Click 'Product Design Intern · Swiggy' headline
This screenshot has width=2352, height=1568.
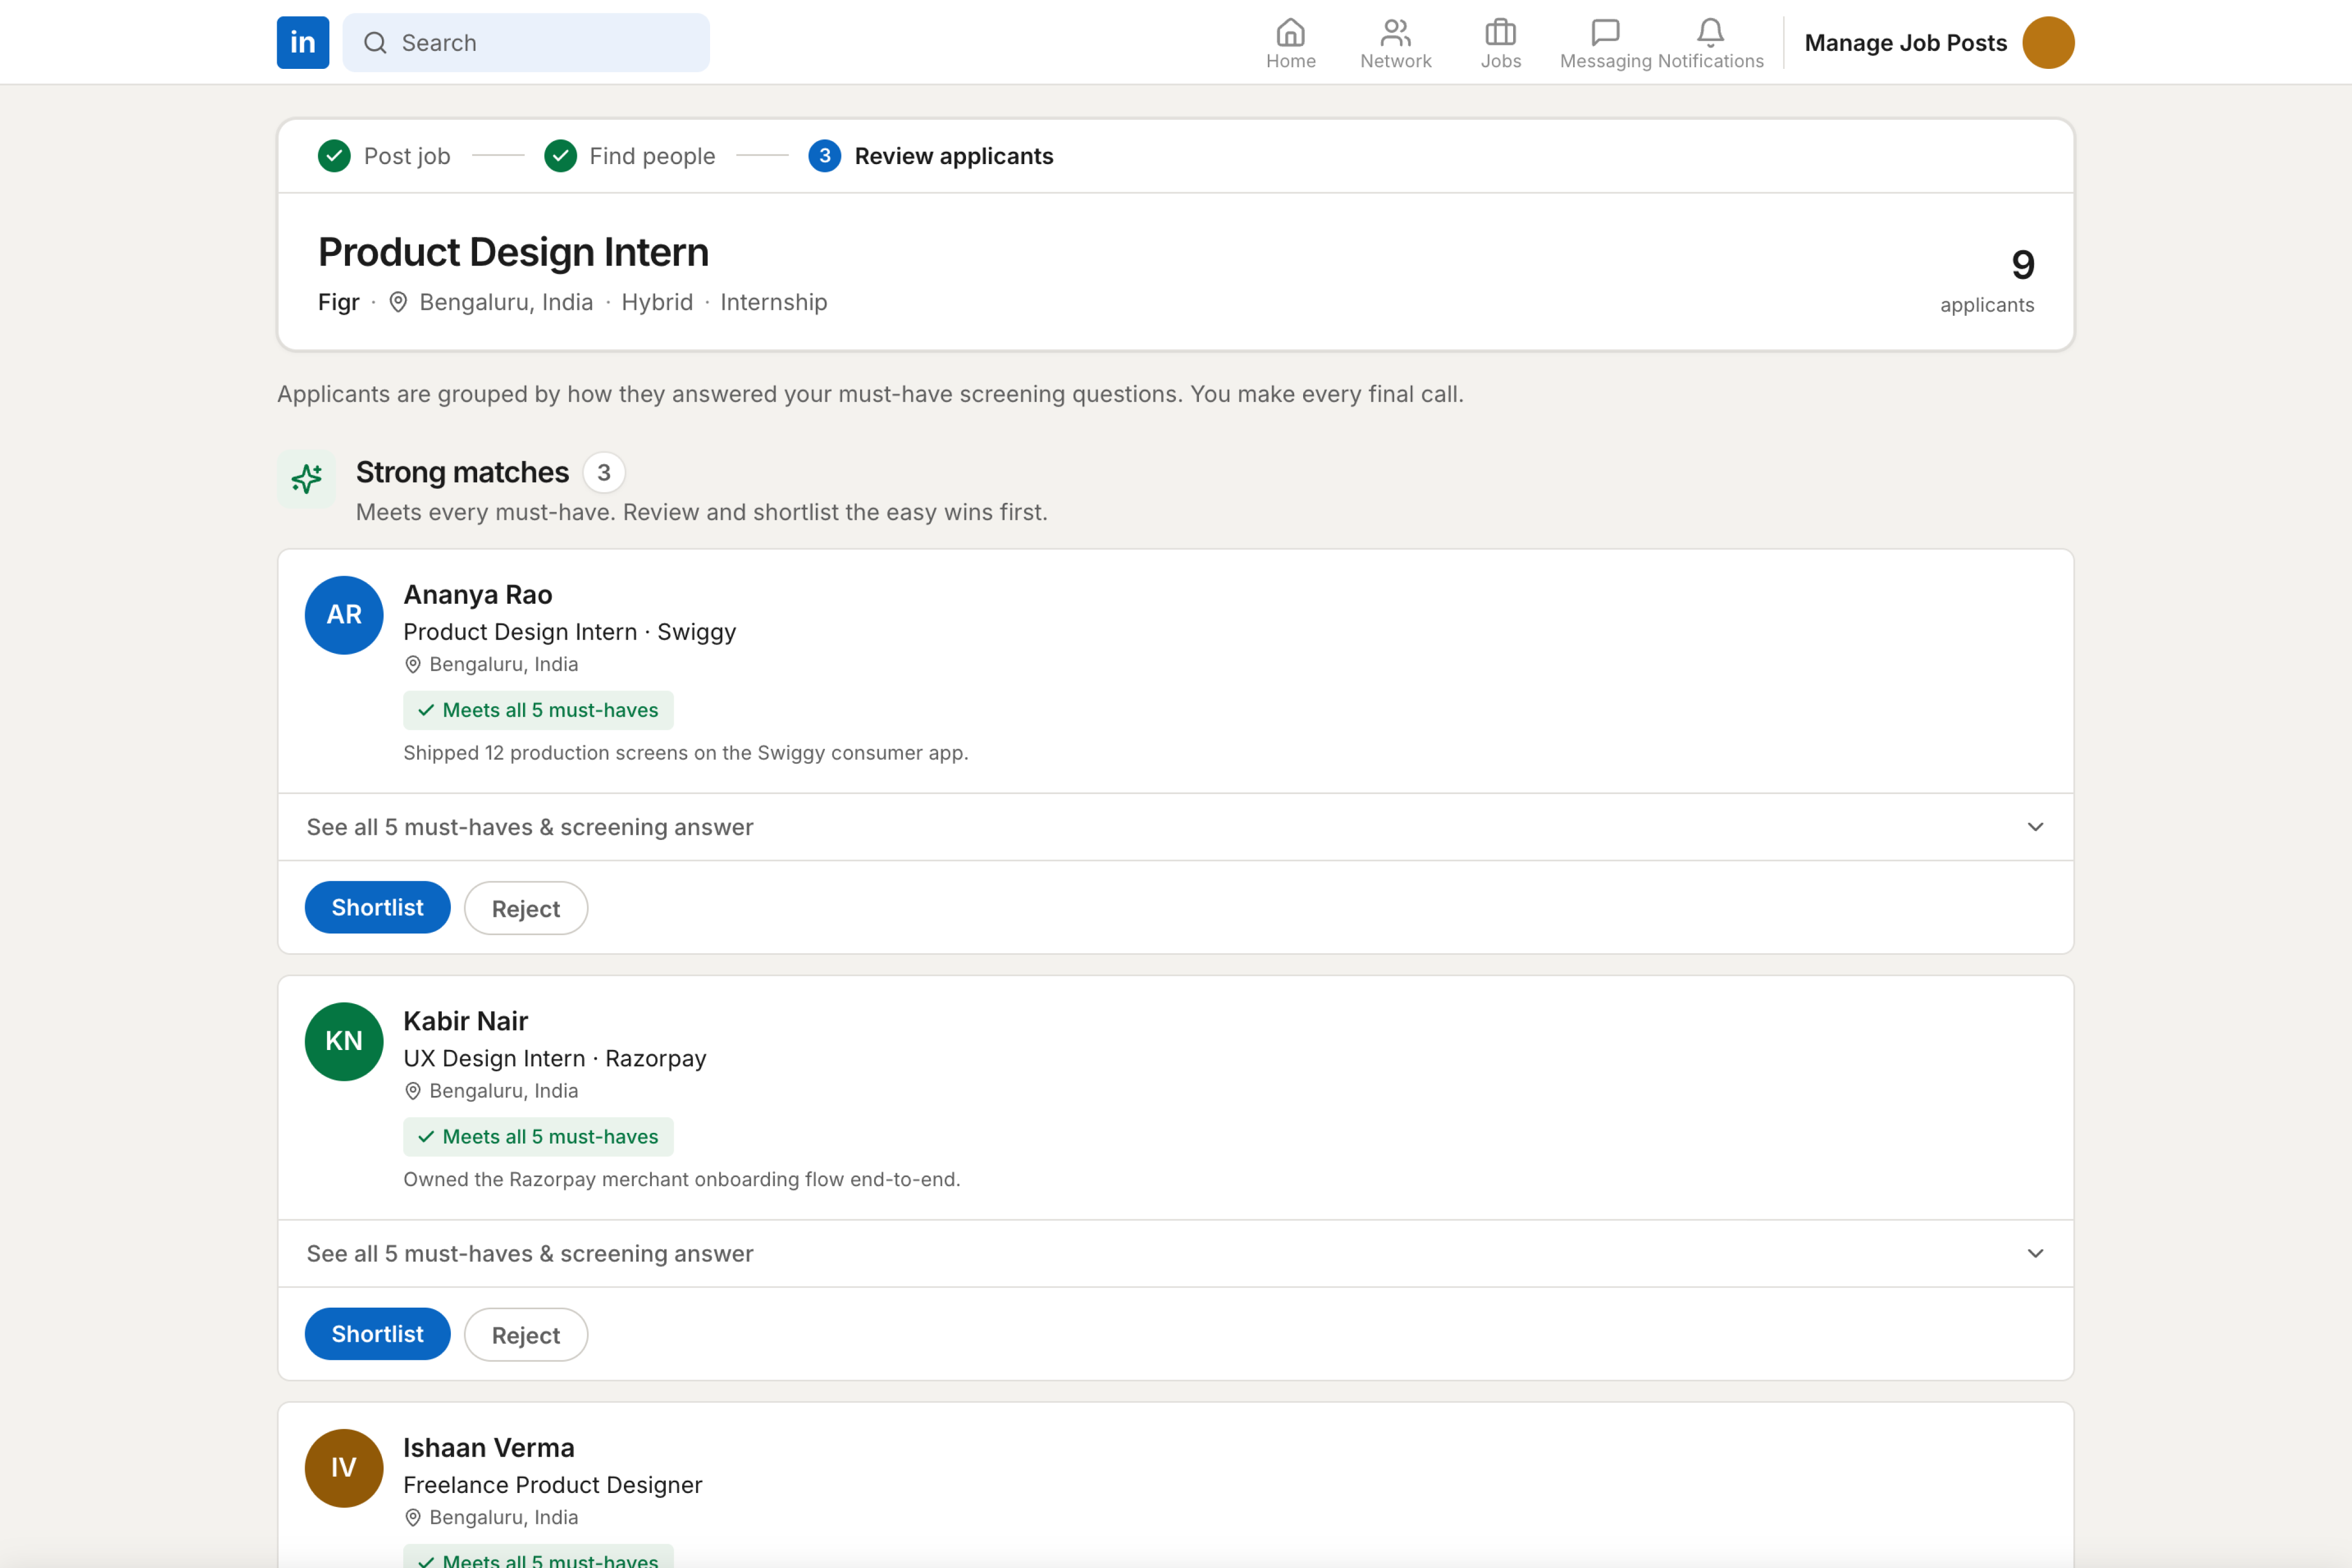pos(570,632)
